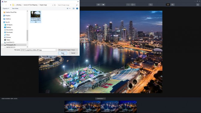Click the Cancel button in dialog
Screen dimensions: 201x113
tap(73, 53)
